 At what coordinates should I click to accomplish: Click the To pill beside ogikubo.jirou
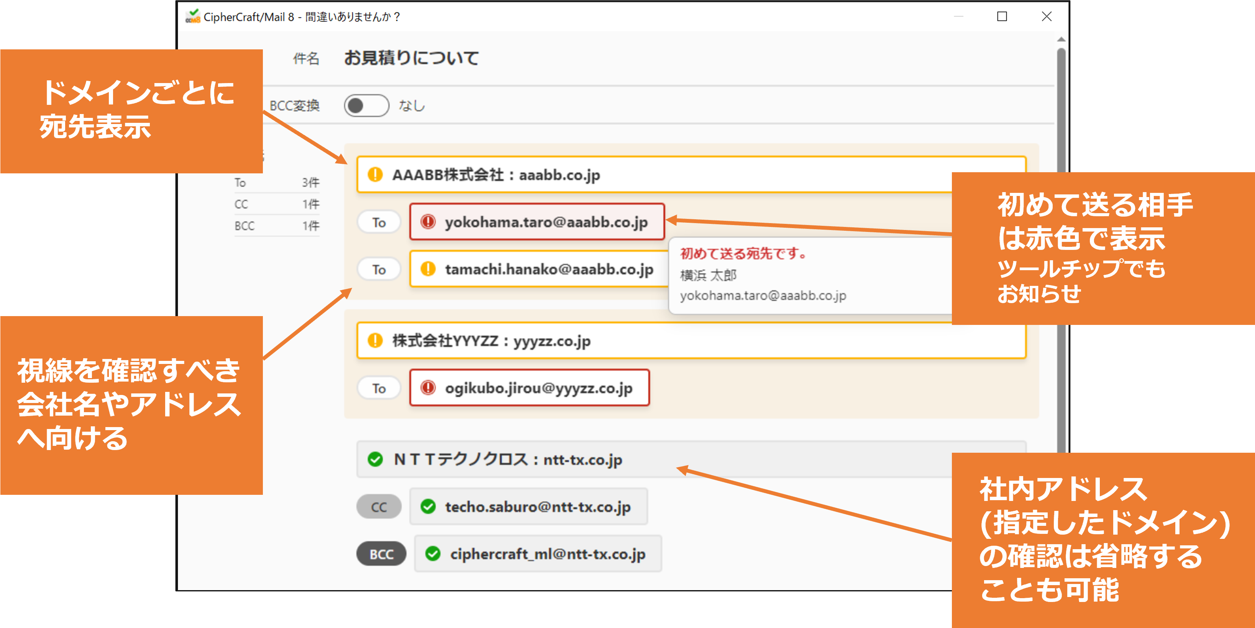tap(379, 388)
